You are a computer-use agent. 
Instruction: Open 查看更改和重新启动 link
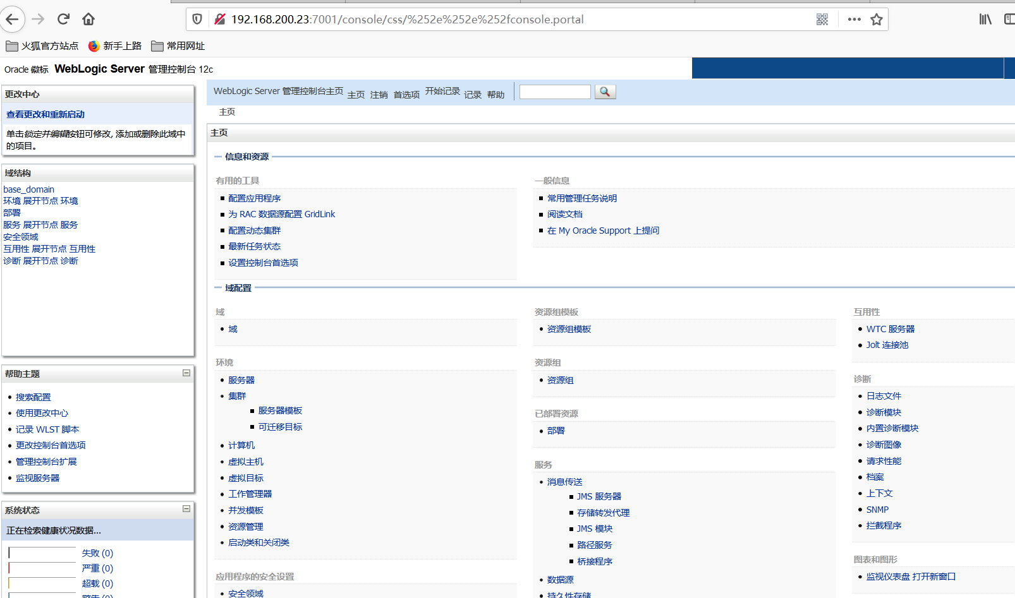click(46, 114)
